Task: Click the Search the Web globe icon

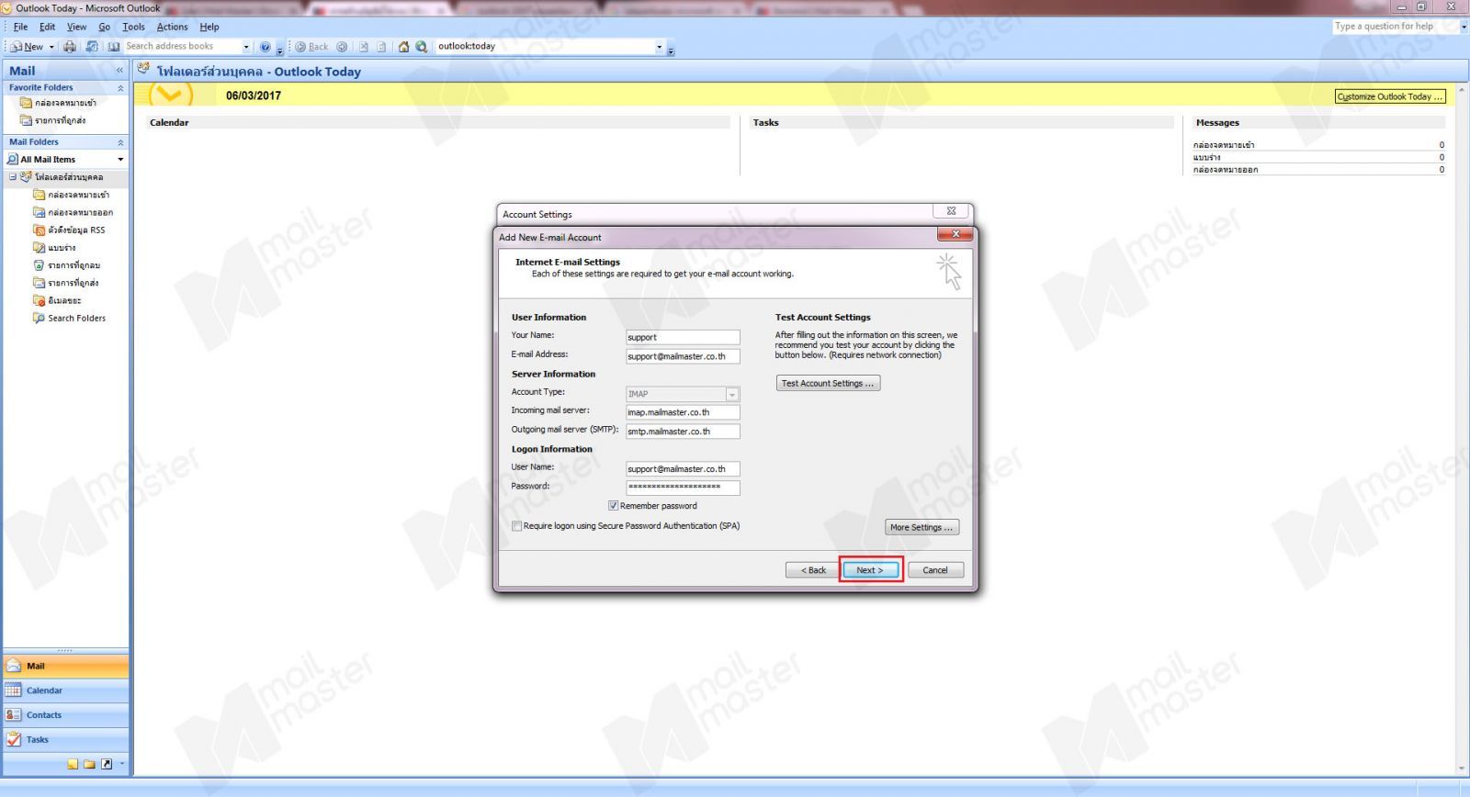Action: (422, 47)
